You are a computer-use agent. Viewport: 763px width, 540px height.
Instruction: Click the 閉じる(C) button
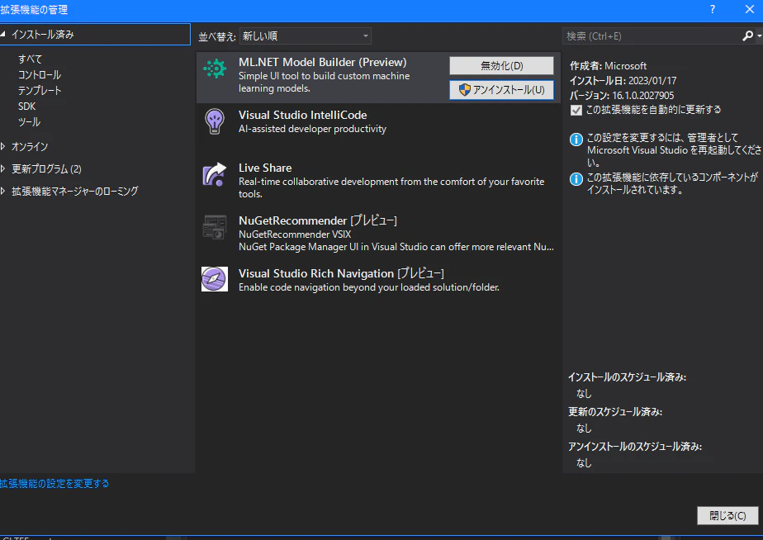pos(727,516)
